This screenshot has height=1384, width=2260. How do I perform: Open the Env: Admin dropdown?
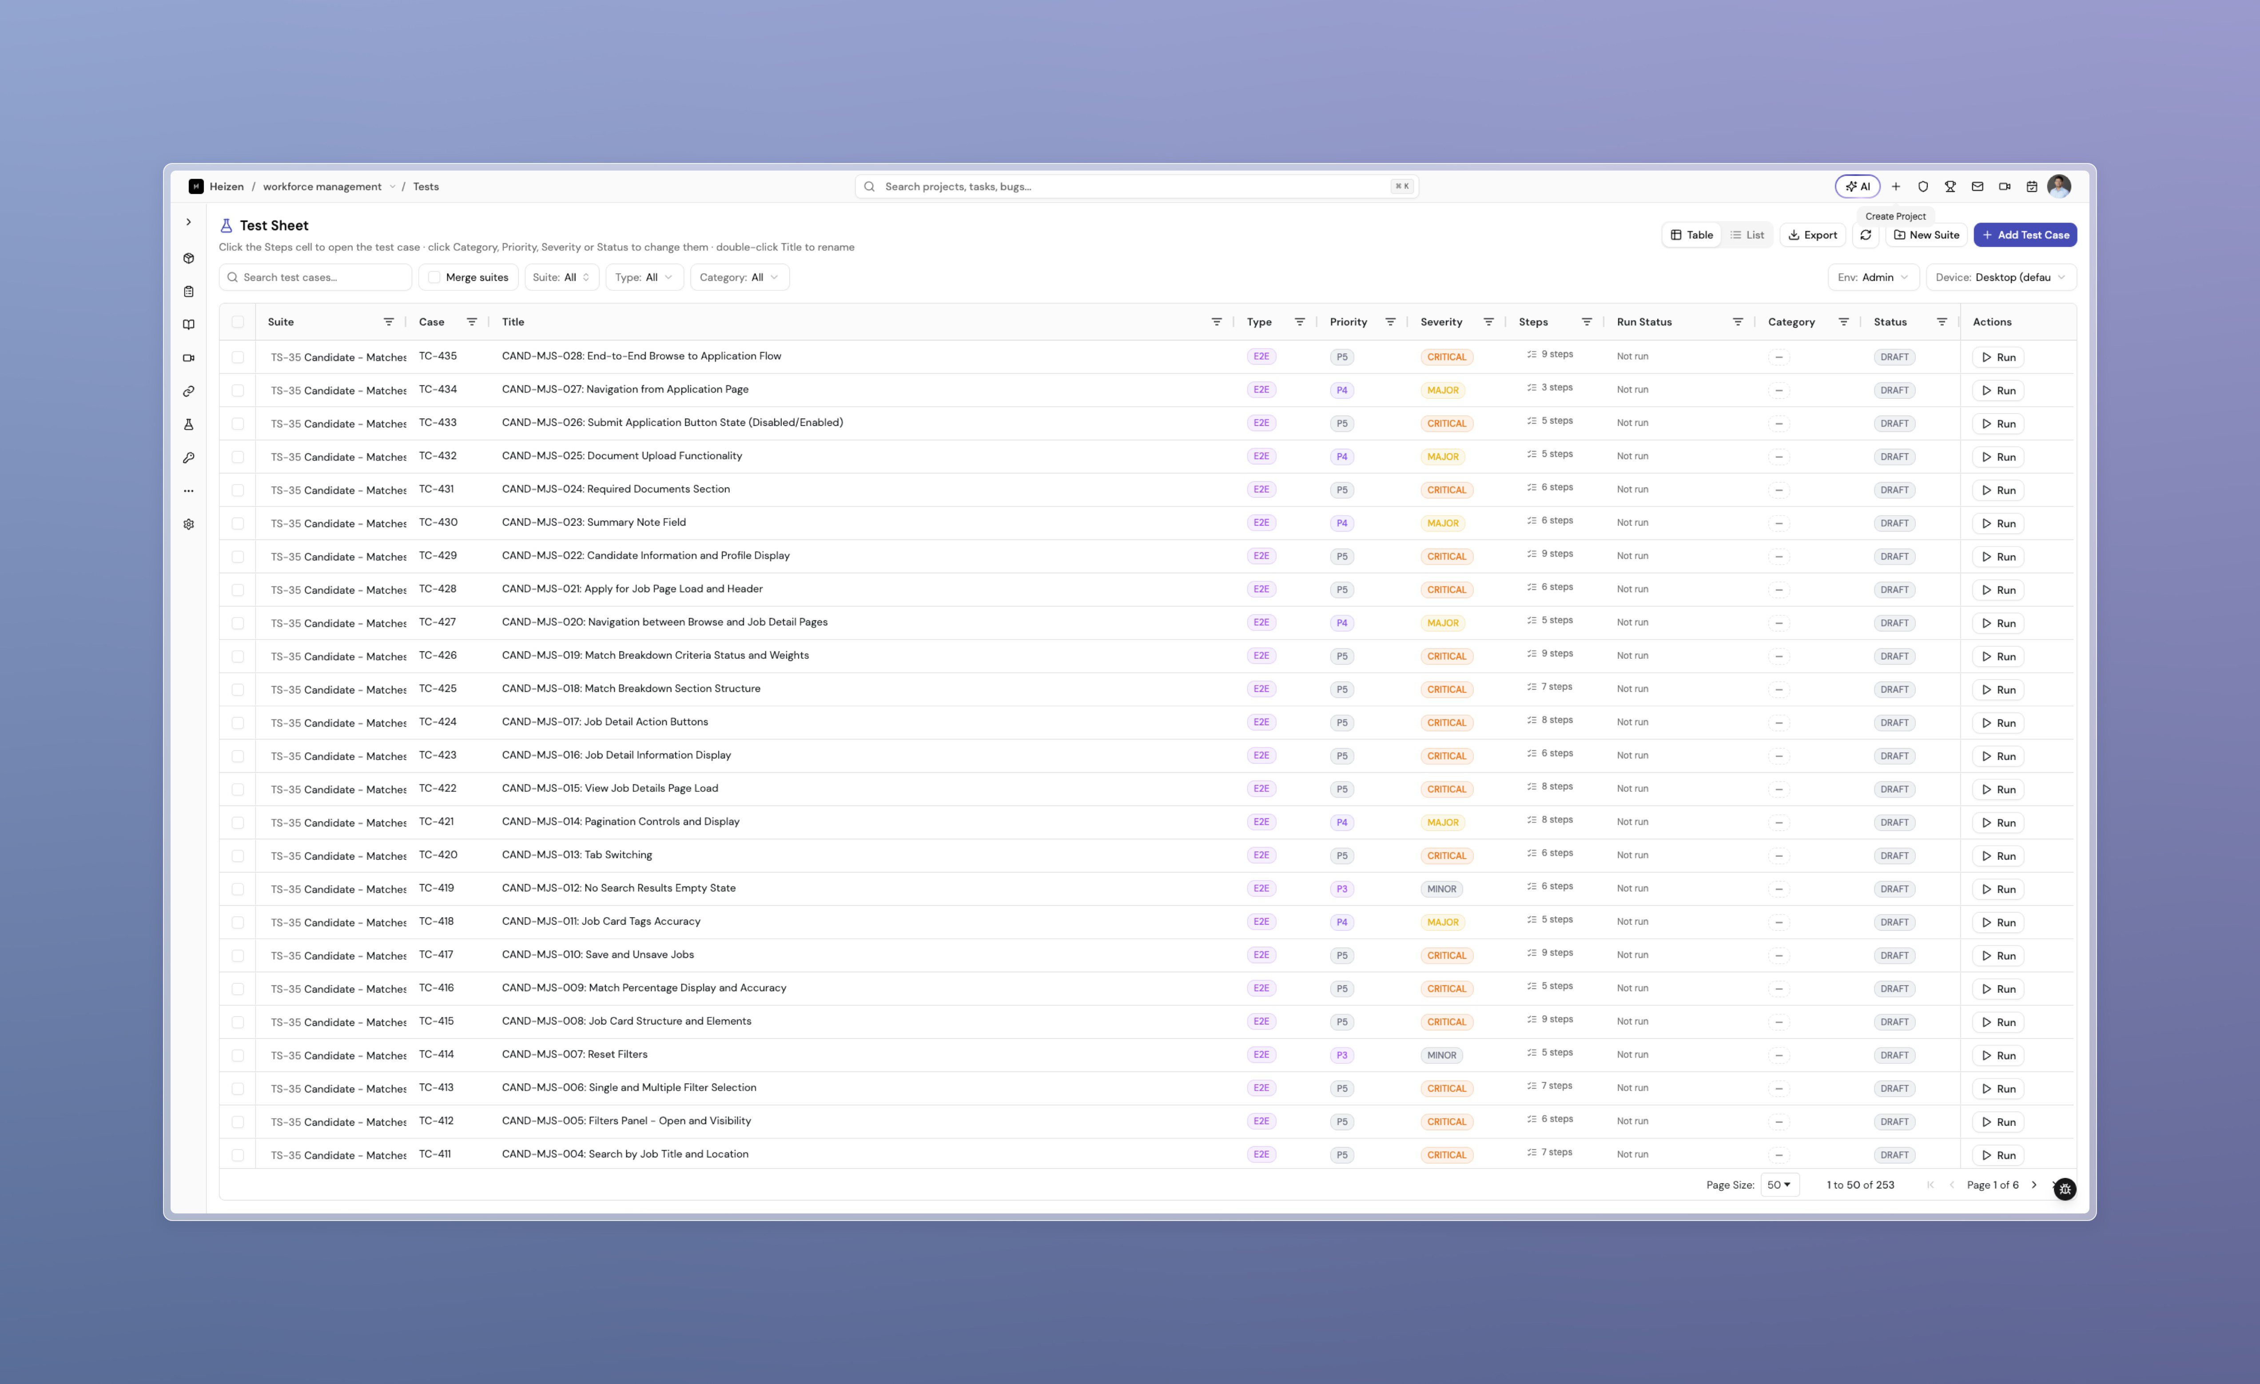point(1873,277)
